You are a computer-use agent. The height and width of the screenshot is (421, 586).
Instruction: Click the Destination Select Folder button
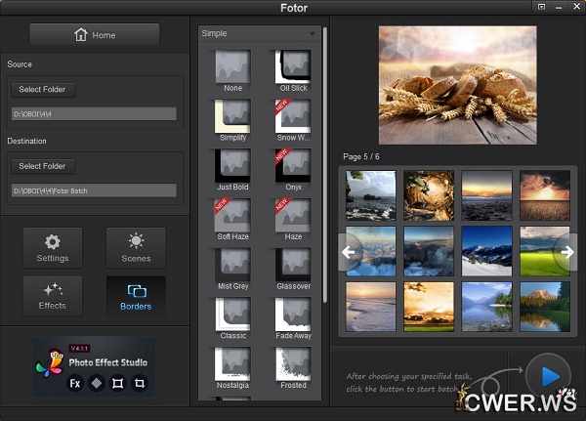(43, 166)
